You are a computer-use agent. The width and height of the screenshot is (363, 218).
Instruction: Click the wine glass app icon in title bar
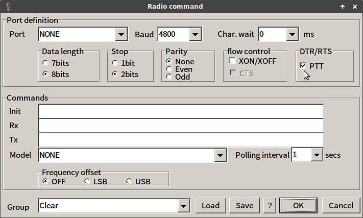(x=8, y=7)
